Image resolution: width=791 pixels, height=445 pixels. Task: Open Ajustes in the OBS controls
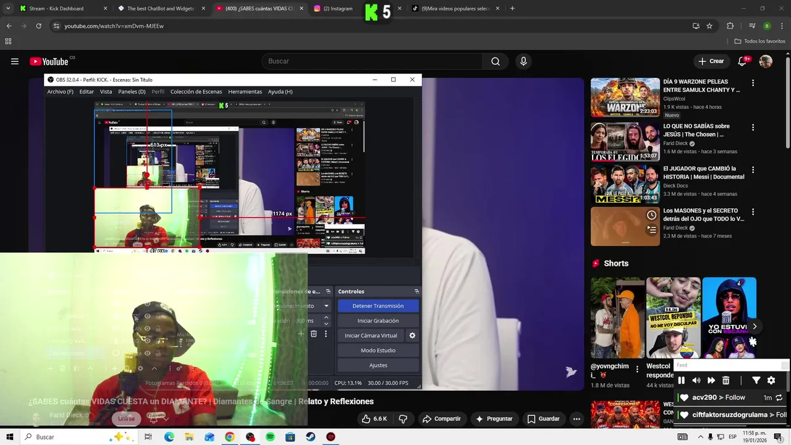[378, 365]
